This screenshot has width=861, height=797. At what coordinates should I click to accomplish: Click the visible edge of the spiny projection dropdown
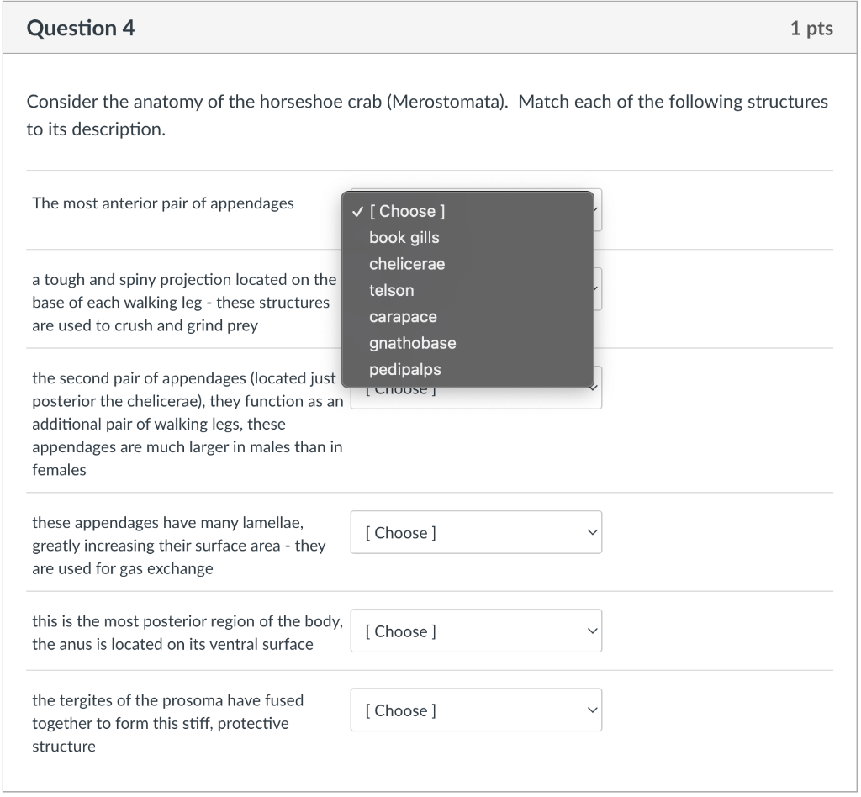[x=598, y=289]
